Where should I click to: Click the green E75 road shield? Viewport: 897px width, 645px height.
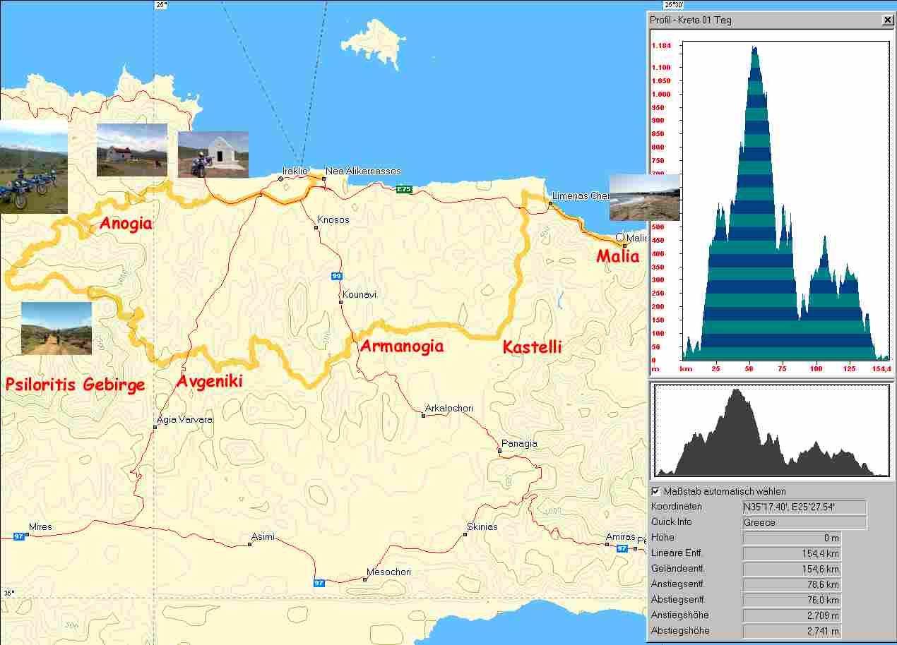point(403,189)
